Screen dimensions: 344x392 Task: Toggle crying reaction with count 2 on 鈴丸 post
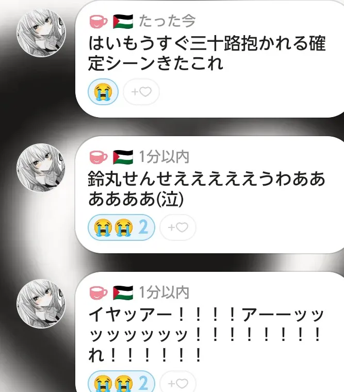[x=122, y=227]
